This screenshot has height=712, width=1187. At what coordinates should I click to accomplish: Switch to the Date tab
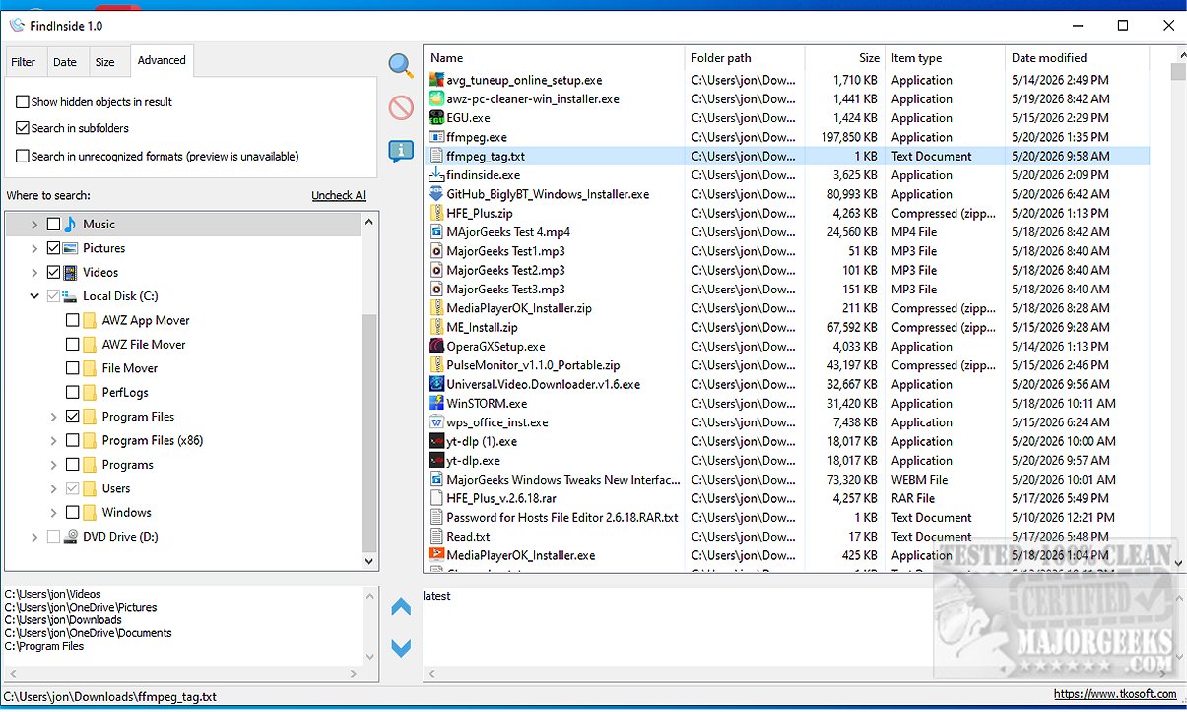(x=65, y=62)
